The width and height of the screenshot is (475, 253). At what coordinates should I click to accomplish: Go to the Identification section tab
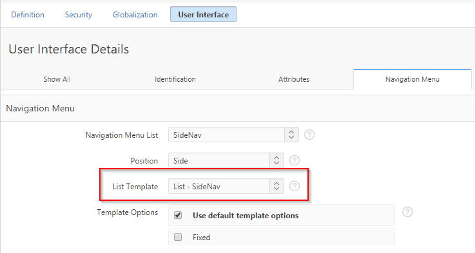pos(175,79)
